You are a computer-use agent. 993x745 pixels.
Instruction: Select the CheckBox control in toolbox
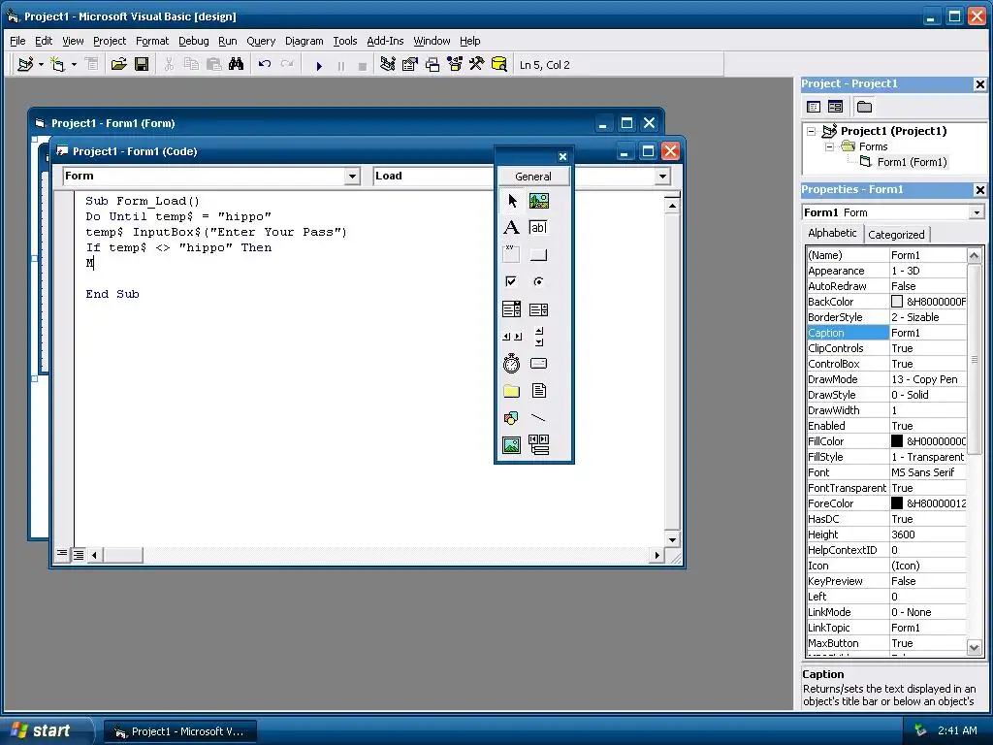point(512,282)
